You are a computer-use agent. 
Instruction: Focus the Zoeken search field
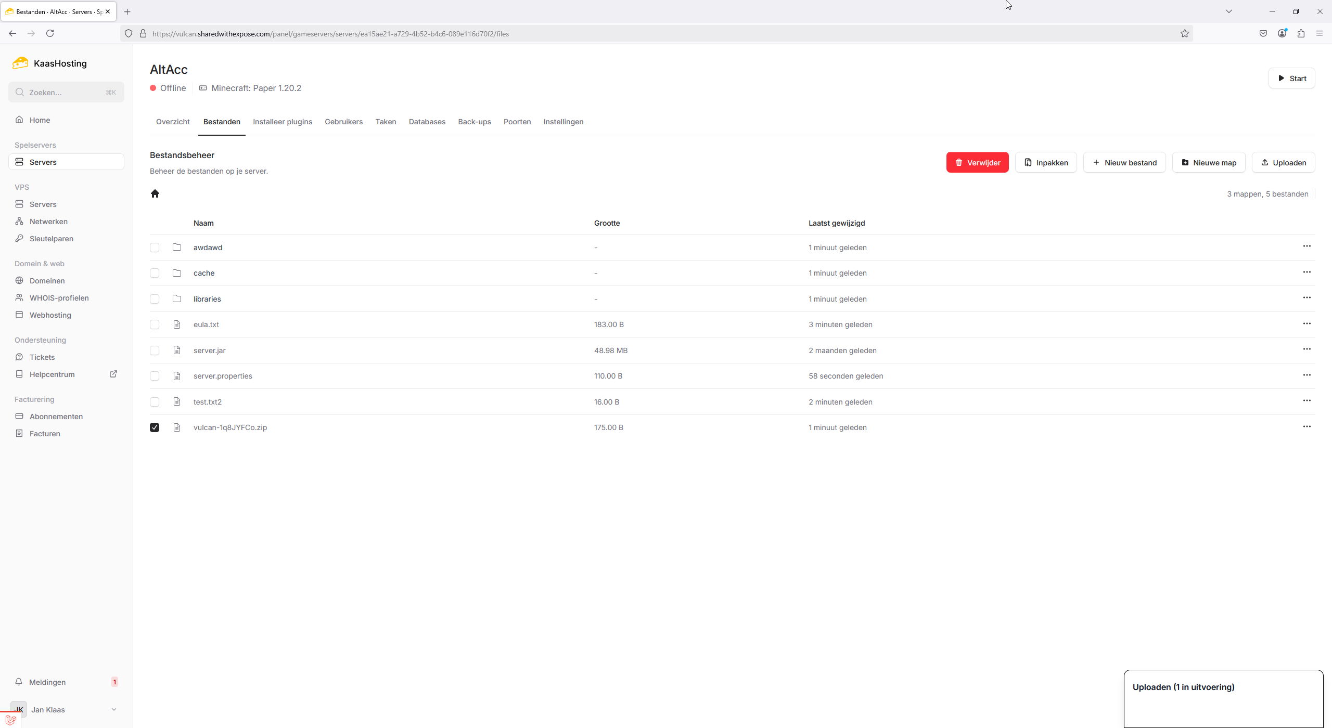[x=66, y=92]
